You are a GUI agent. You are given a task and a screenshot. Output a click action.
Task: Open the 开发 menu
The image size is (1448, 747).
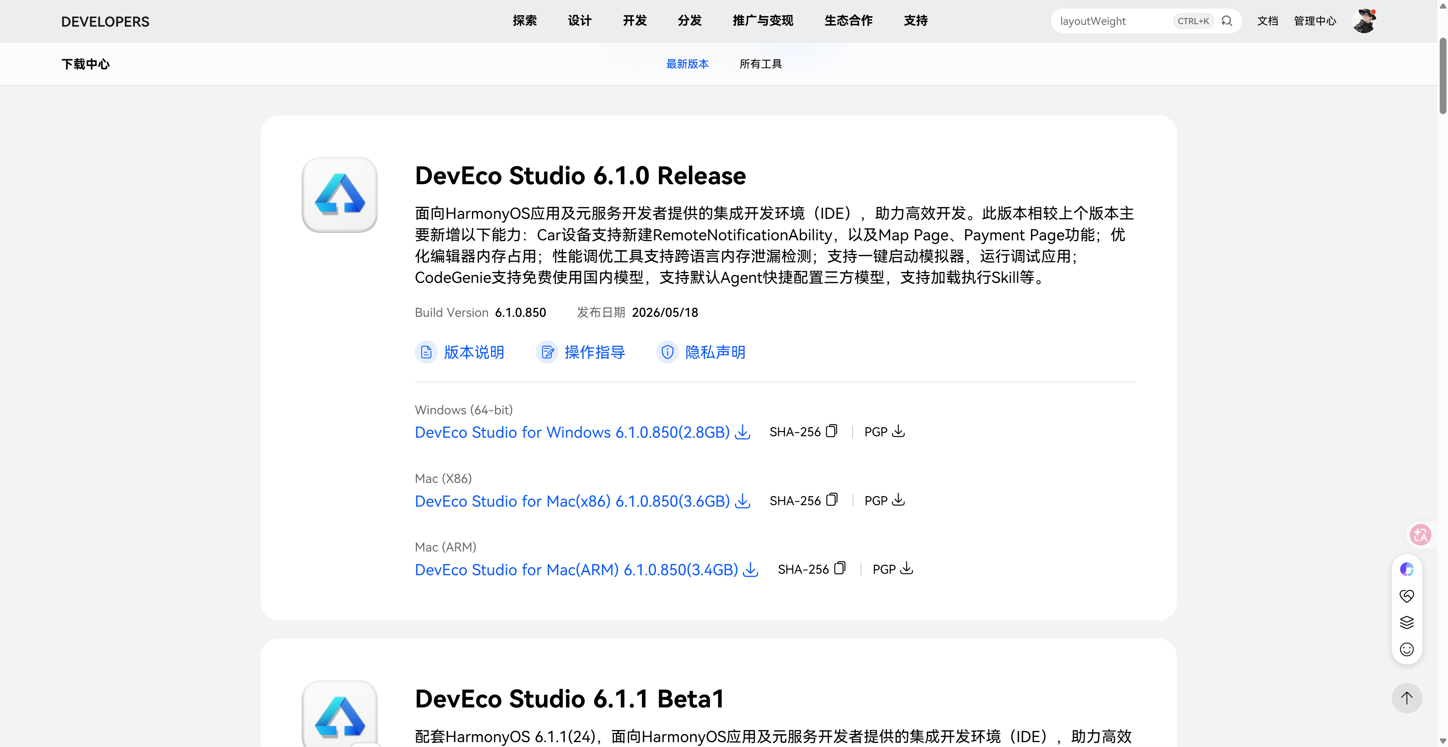[x=635, y=21]
